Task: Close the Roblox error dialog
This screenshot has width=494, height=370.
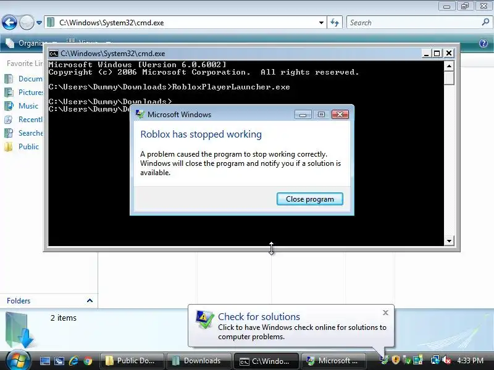Action: pos(340,115)
